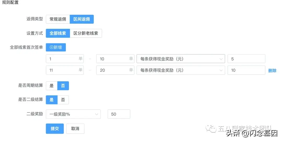Select 区间返佣 commission type
The width and height of the screenshot is (282, 141).
[81, 19]
